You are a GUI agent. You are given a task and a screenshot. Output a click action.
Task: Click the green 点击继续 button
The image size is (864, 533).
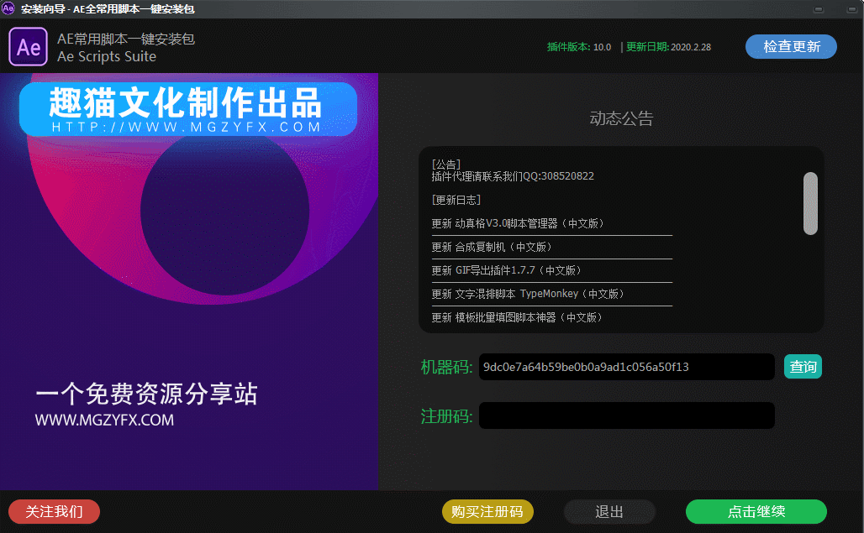pyautogui.click(x=756, y=511)
